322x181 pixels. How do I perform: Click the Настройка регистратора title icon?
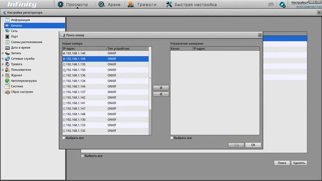coord(4,13)
